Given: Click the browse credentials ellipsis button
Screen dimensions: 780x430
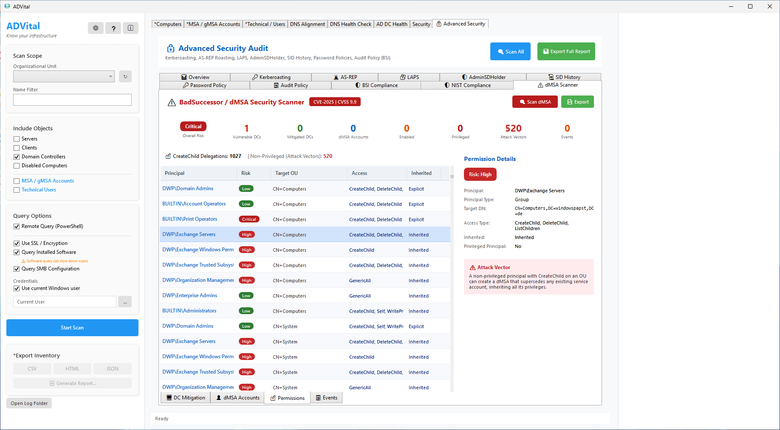Looking at the screenshot, I should click(125, 302).
